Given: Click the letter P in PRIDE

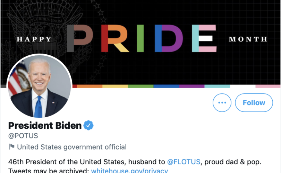Looking at the screenshot, I should (80, 38).
